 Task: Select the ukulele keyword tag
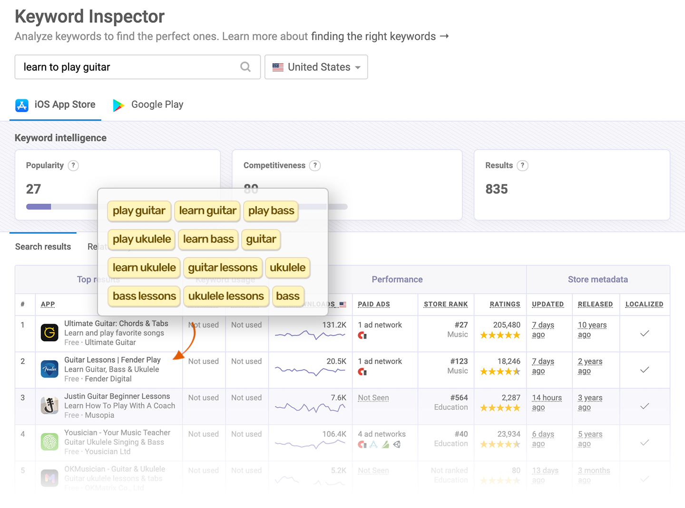coord(288,268)
